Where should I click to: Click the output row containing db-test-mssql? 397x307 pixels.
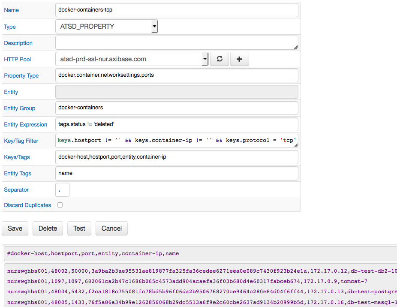(x=202, y=302)
